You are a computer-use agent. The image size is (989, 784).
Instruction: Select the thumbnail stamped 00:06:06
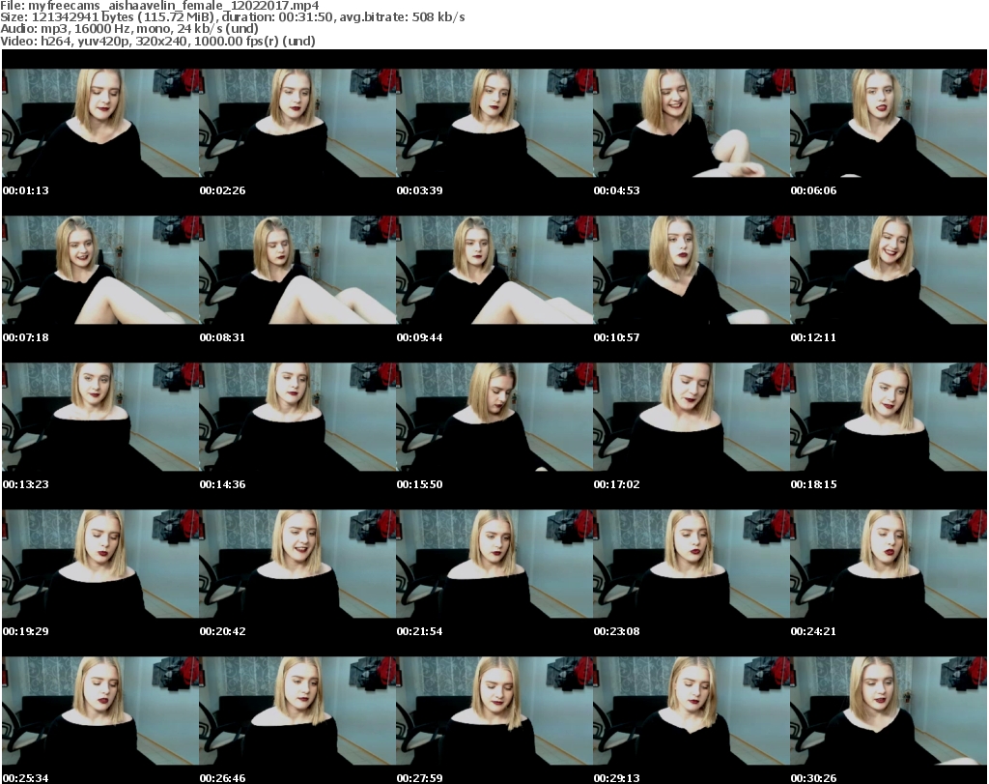coord(889,123)
